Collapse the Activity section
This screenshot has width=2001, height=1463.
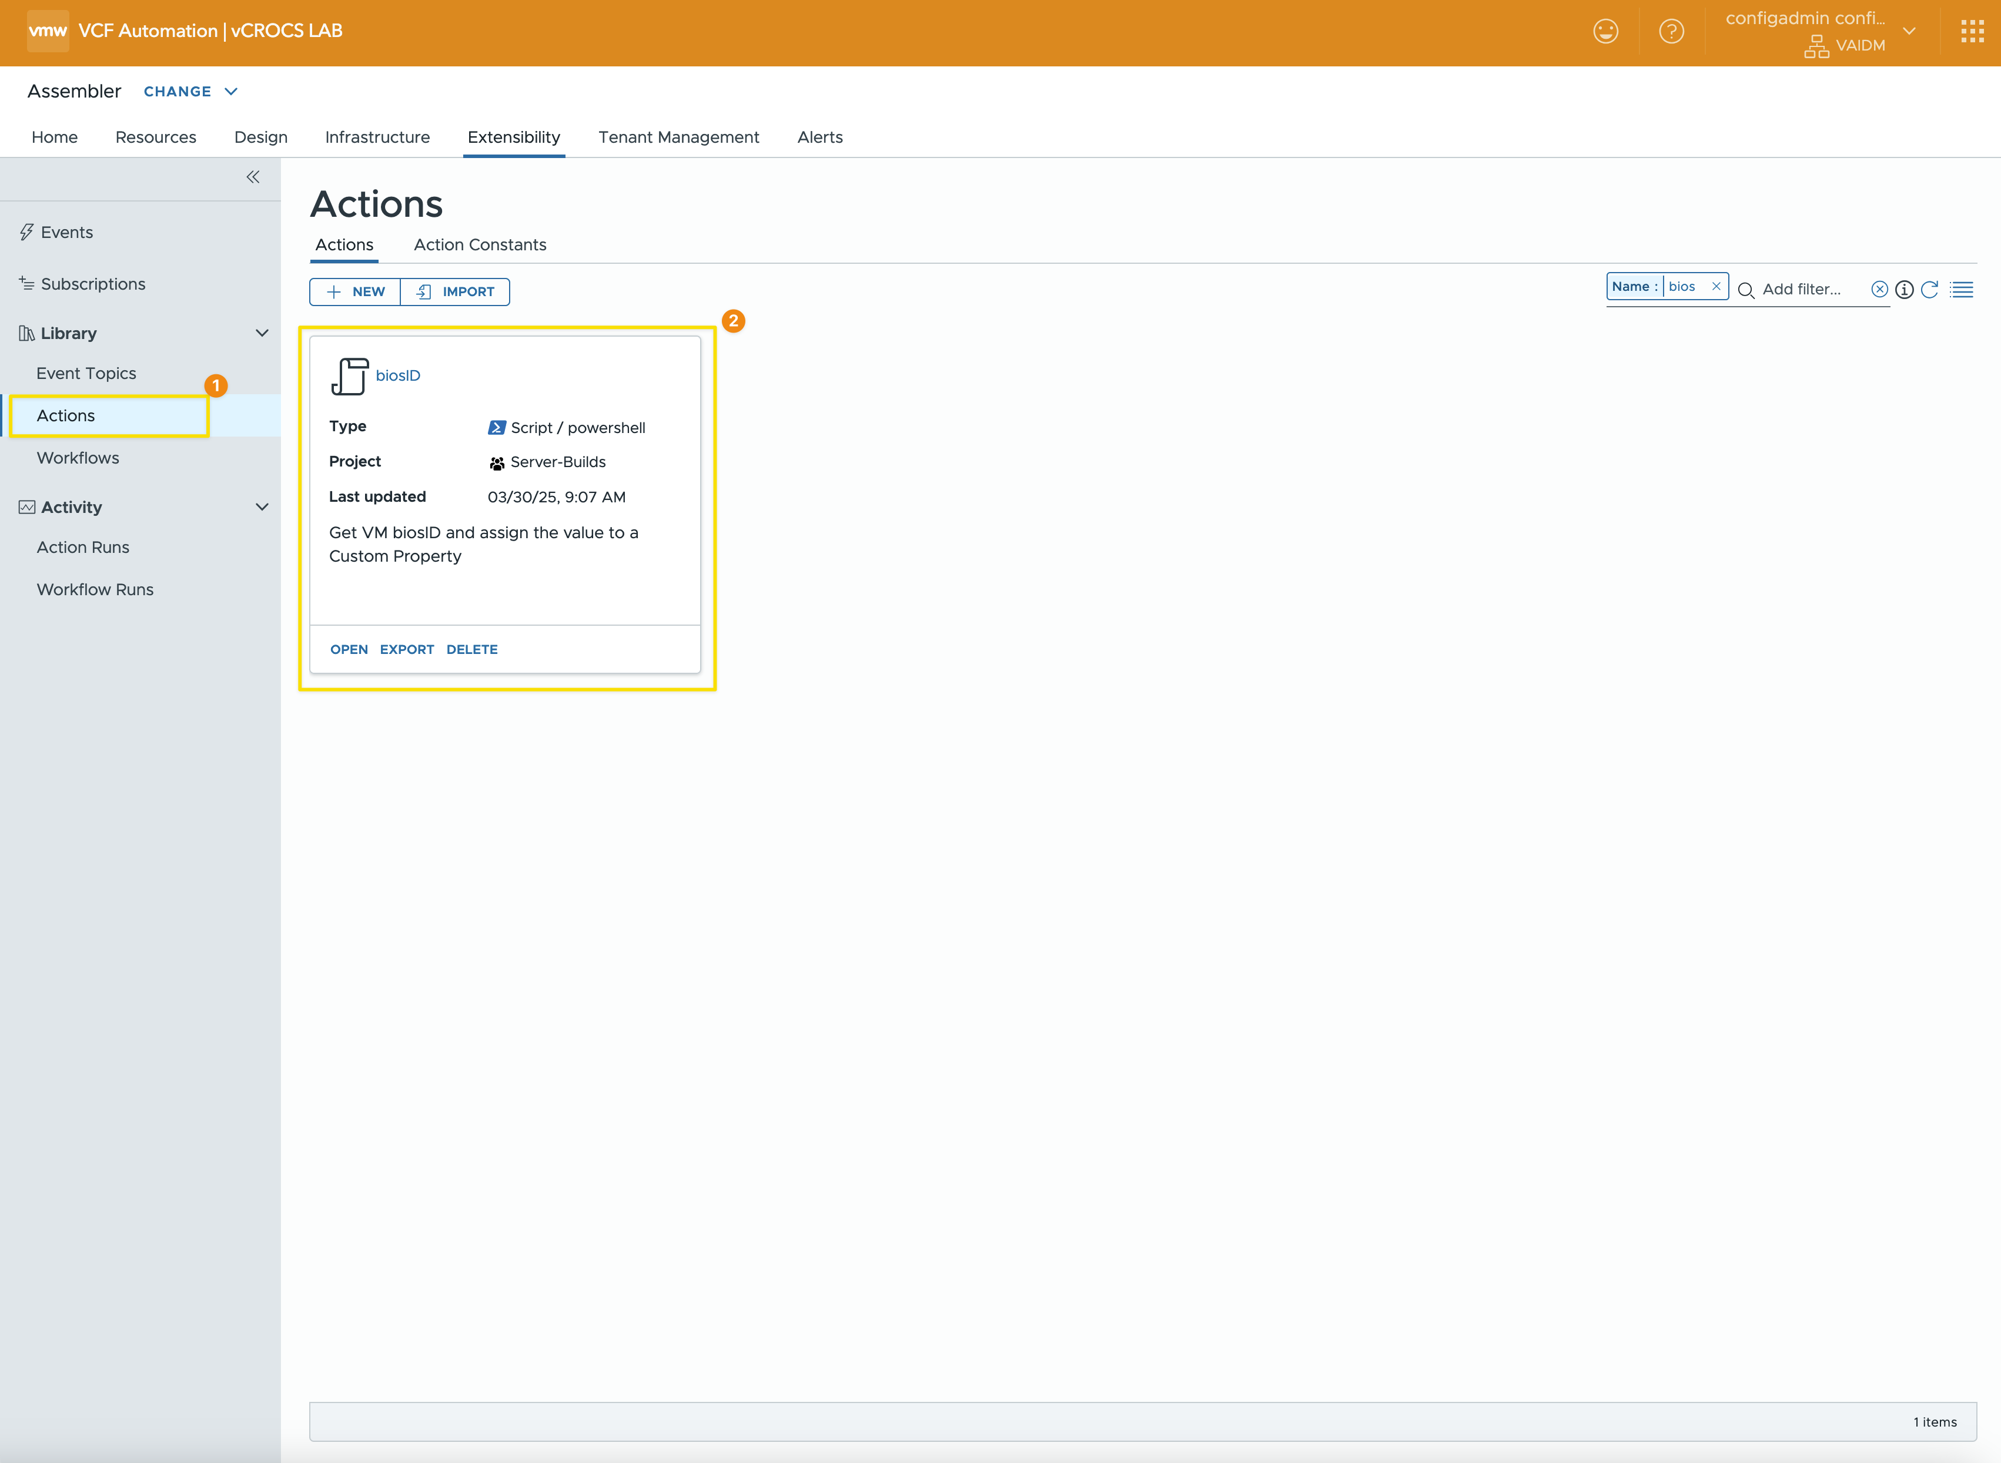[x=262, y=506]
